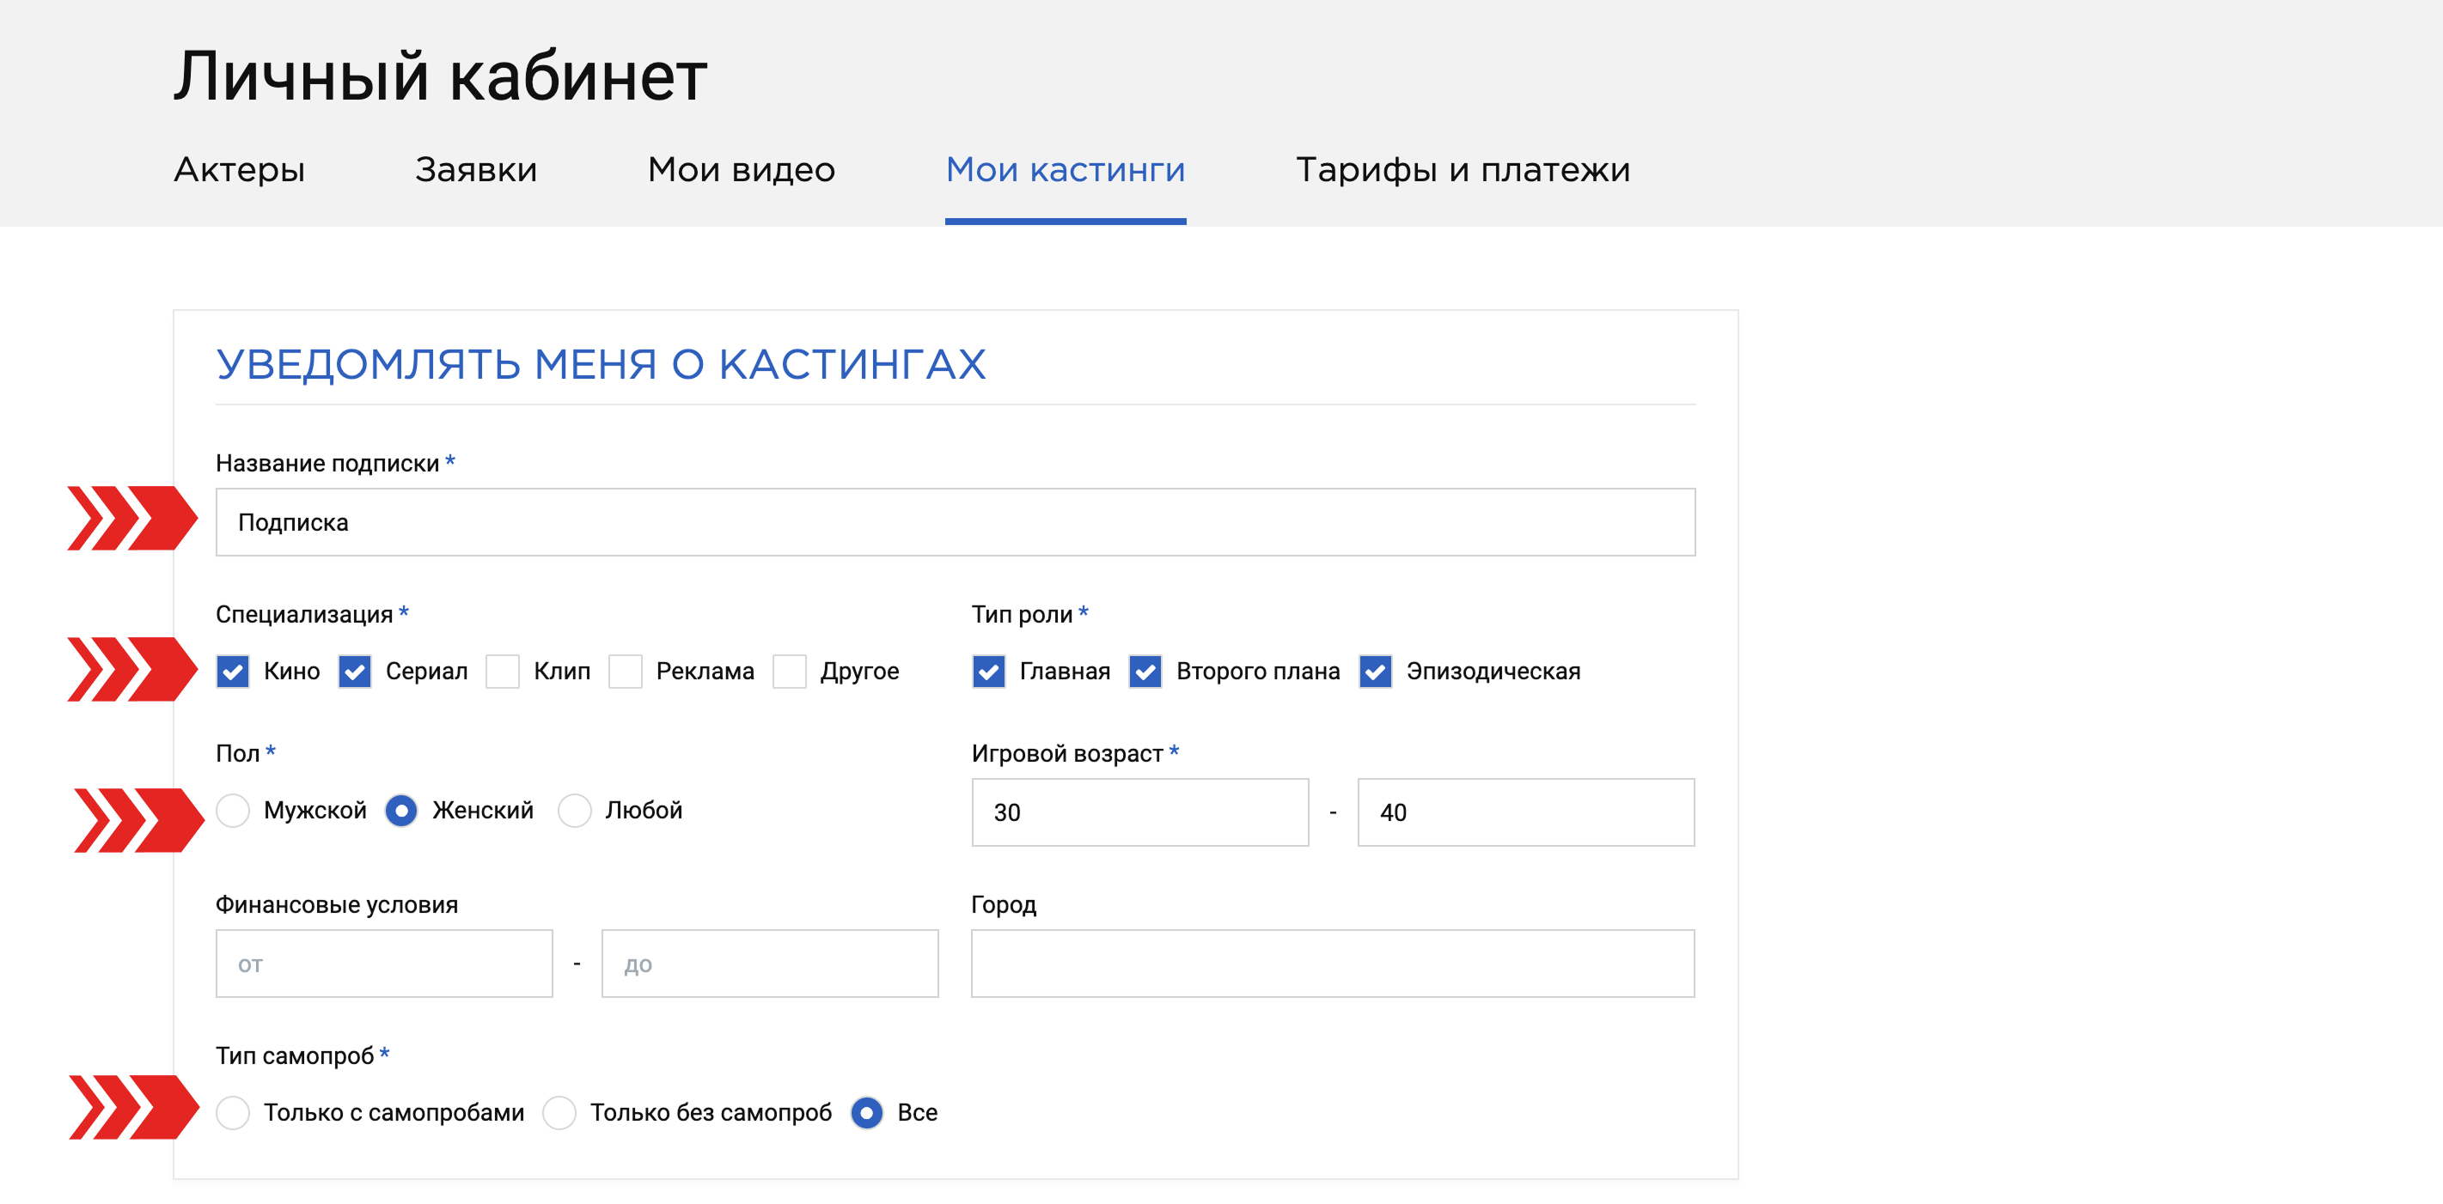Uncheck Эпизодическая role checkbox
This screenshot has height=1204, width=2443.
click(x=1375, y=672)
